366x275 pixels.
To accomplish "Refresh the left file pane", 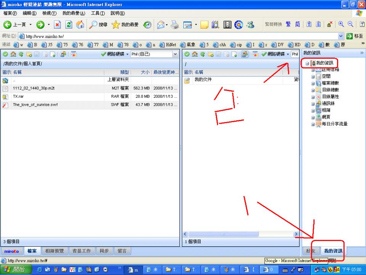I will tap(21, 54).
